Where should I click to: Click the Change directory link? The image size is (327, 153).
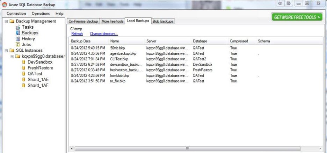click(x=104, y=34)
